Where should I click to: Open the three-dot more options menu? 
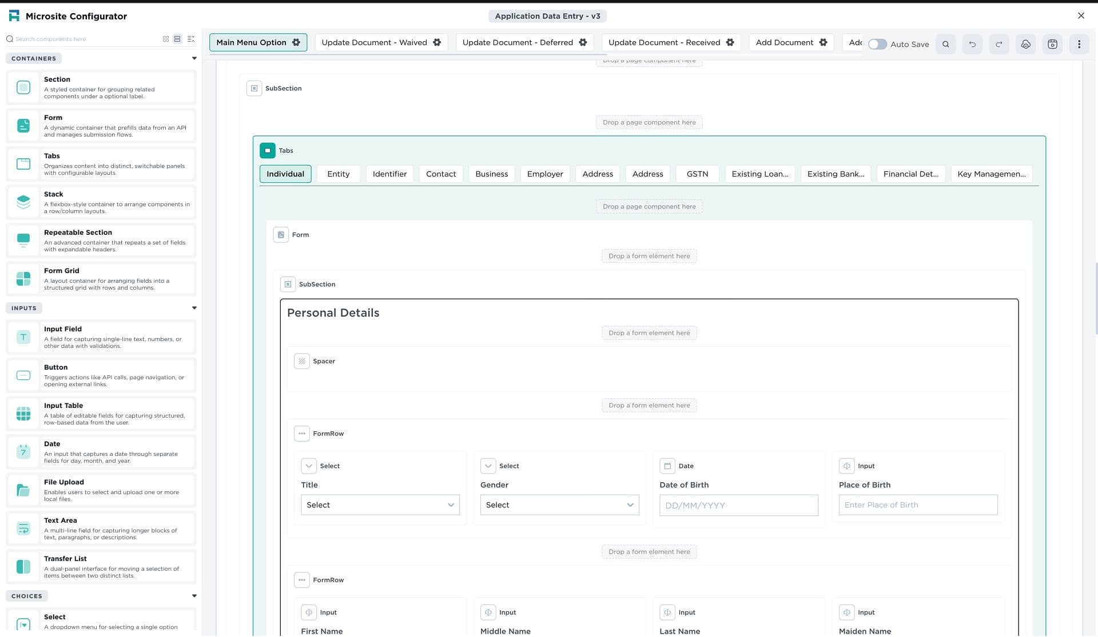point(1079,44)
